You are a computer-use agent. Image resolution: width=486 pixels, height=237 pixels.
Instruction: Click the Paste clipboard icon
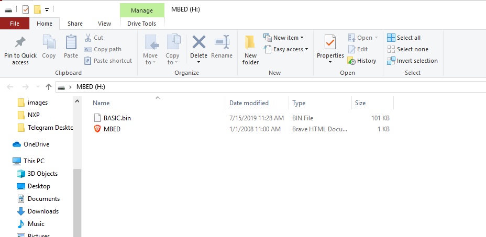pyautogui.click(x=71, y=43)
